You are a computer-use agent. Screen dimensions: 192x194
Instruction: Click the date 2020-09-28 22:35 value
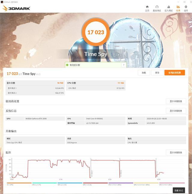pyautogui.click(x=157, y=119)
